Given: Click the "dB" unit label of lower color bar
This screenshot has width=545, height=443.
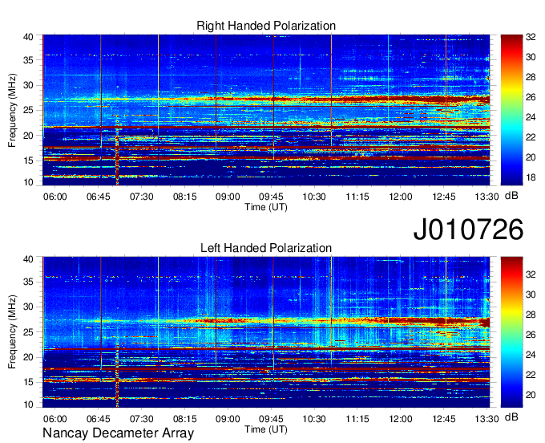Looking at the screenshot, I should pos(511,417).
